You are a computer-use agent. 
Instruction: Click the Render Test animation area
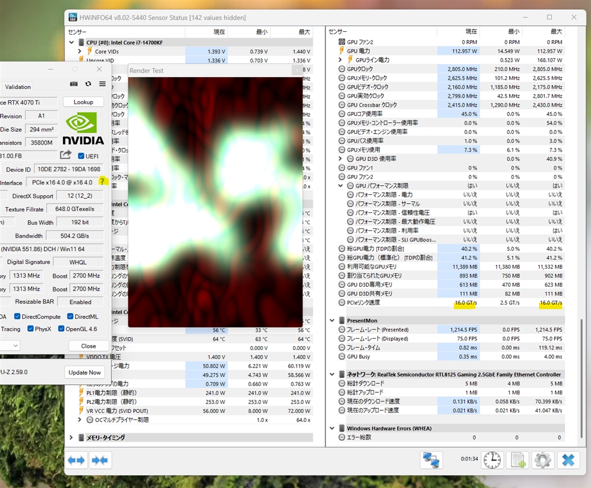click(x=215, y=202)
